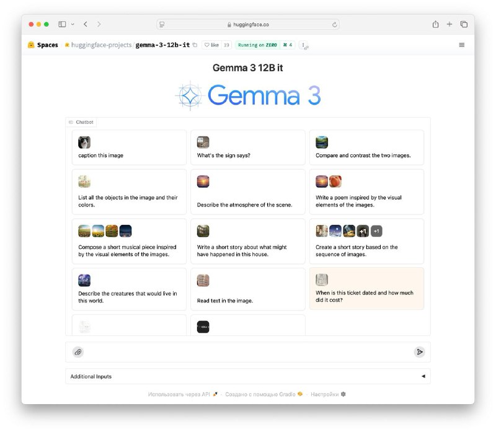Open the hamburger menu on the right
This screenshot has height=432, width=496.
pos(461,45)
